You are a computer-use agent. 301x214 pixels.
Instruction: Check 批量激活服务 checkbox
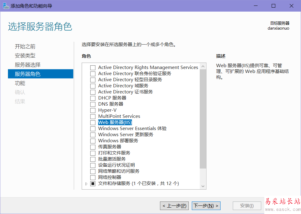point(93,159)
